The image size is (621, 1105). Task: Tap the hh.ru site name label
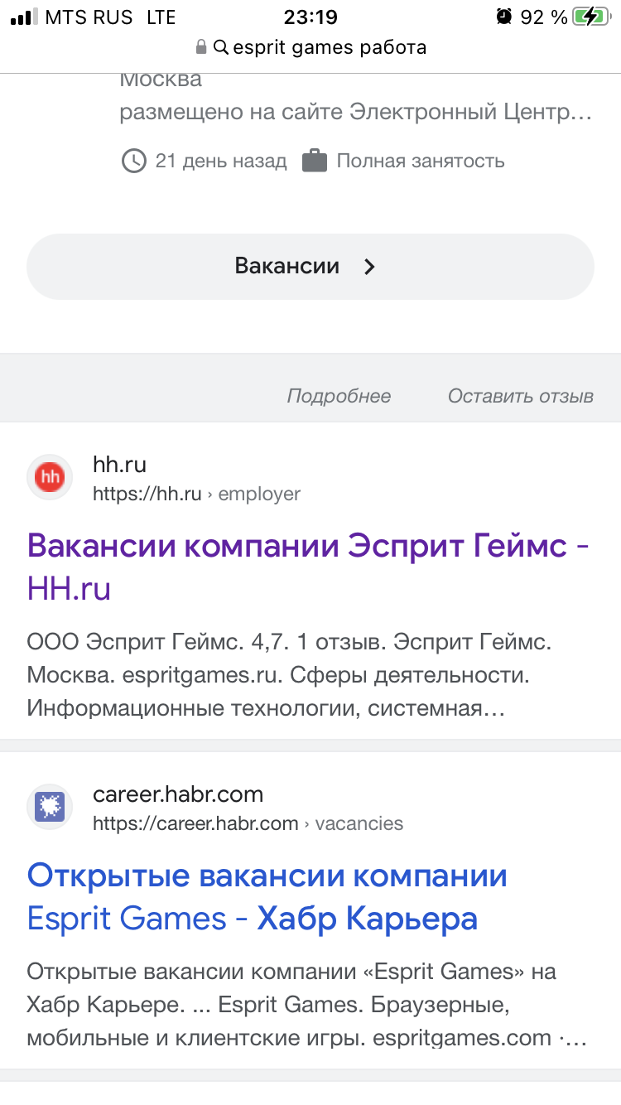point(120,465)
